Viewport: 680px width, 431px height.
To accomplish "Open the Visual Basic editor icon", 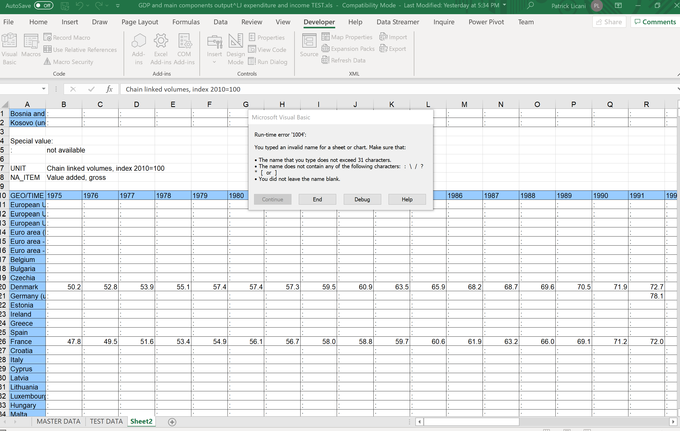I will click(9, 41).
